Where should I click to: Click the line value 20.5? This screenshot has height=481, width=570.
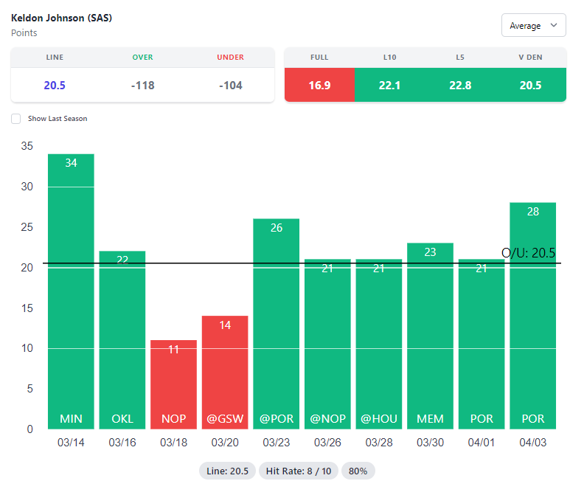tap(55, 85)
